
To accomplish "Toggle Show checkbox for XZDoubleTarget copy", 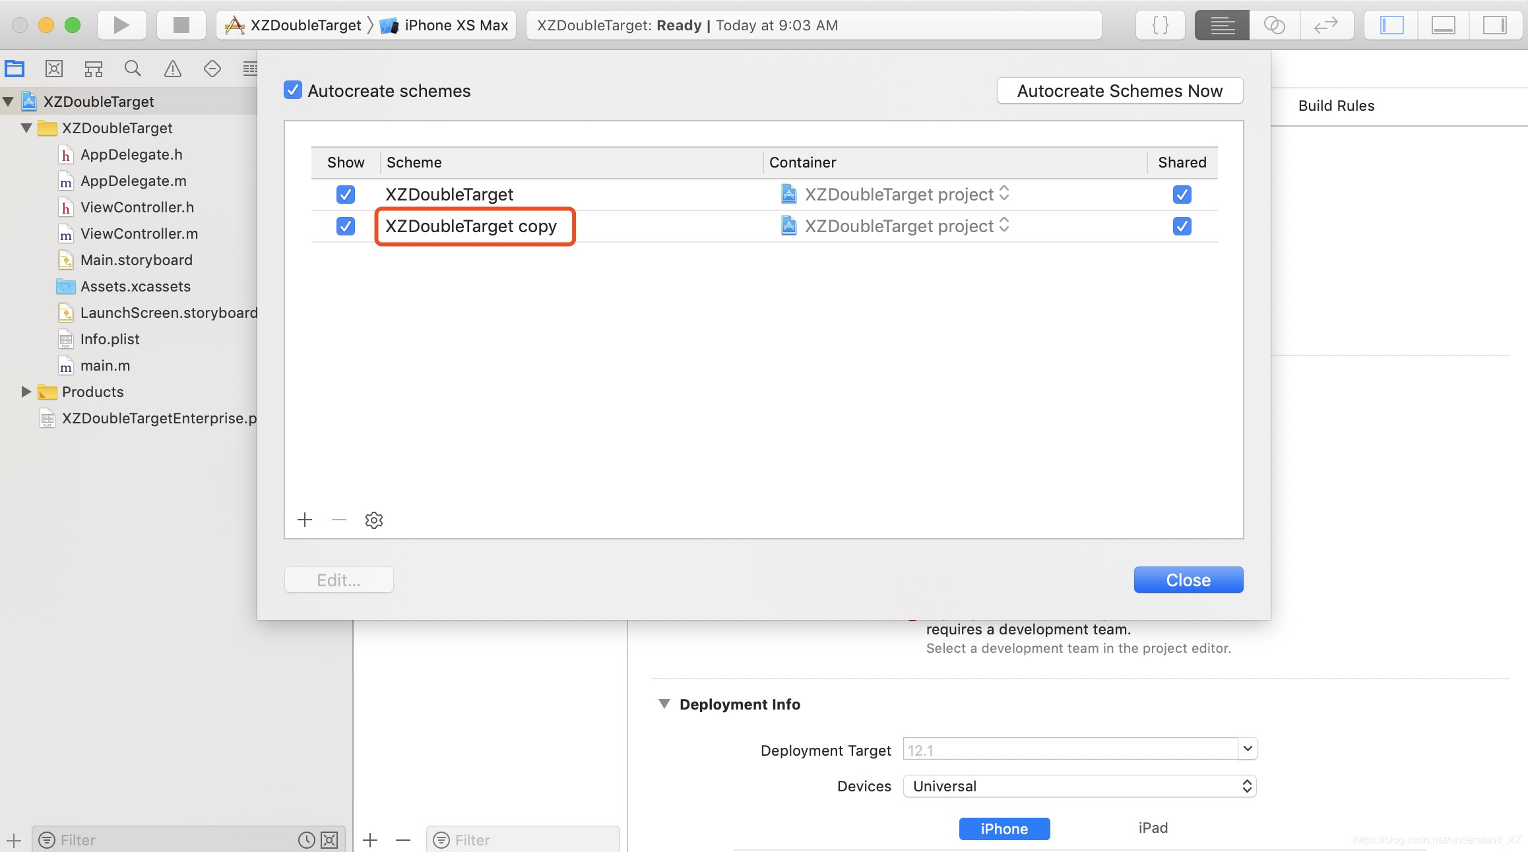I will tap(345, 226).
